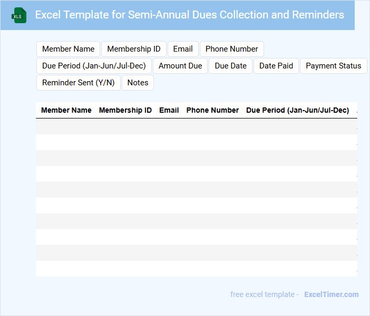This screenshot has height=316, width=370.
Task: Click the Due Period (Jan-Jun/Jul-Dec) tag
Action: click(94, 66)
